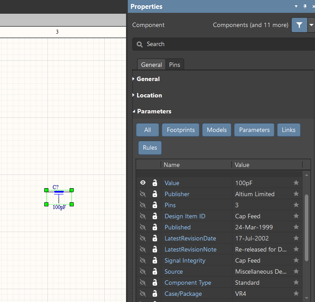Screen dimensions: 315x302
Task: Click the C? designator label
Action: point(55,187)
